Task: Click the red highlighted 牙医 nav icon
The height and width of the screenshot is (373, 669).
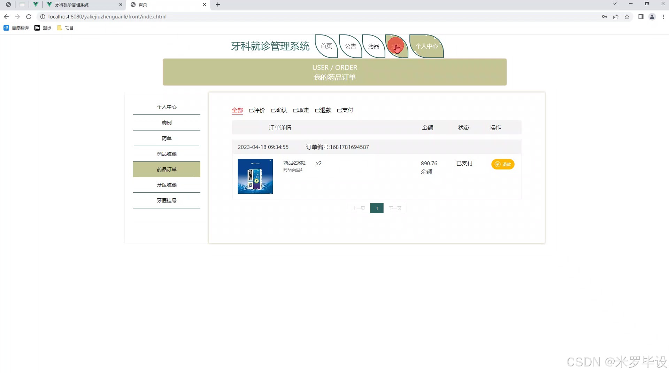Action: coord(397,46)
